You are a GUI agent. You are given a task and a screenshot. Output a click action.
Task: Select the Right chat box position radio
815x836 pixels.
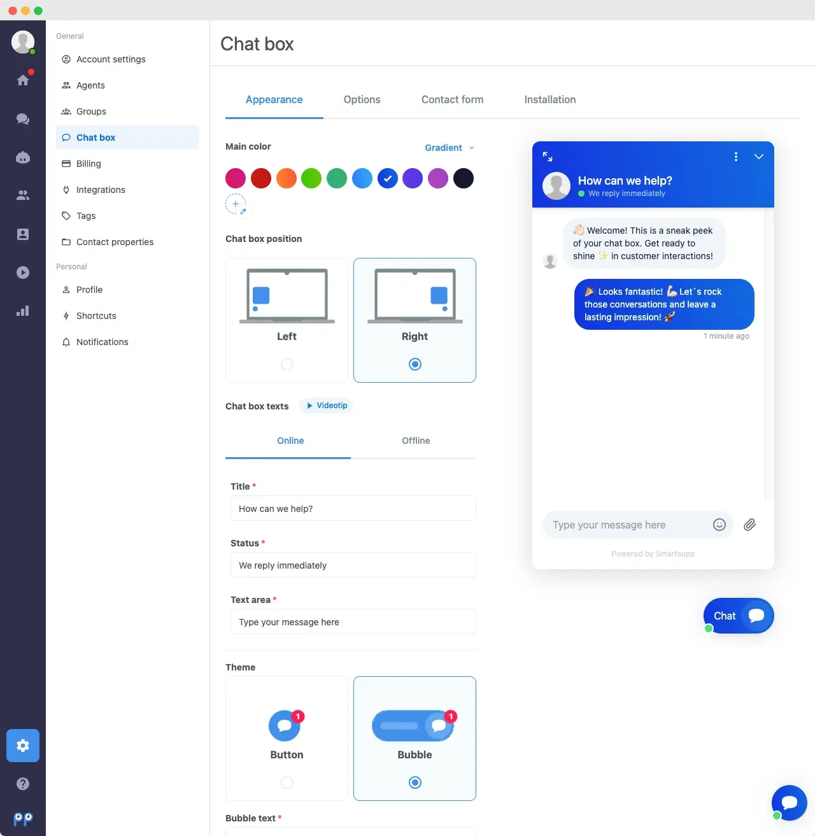point(415,364)
